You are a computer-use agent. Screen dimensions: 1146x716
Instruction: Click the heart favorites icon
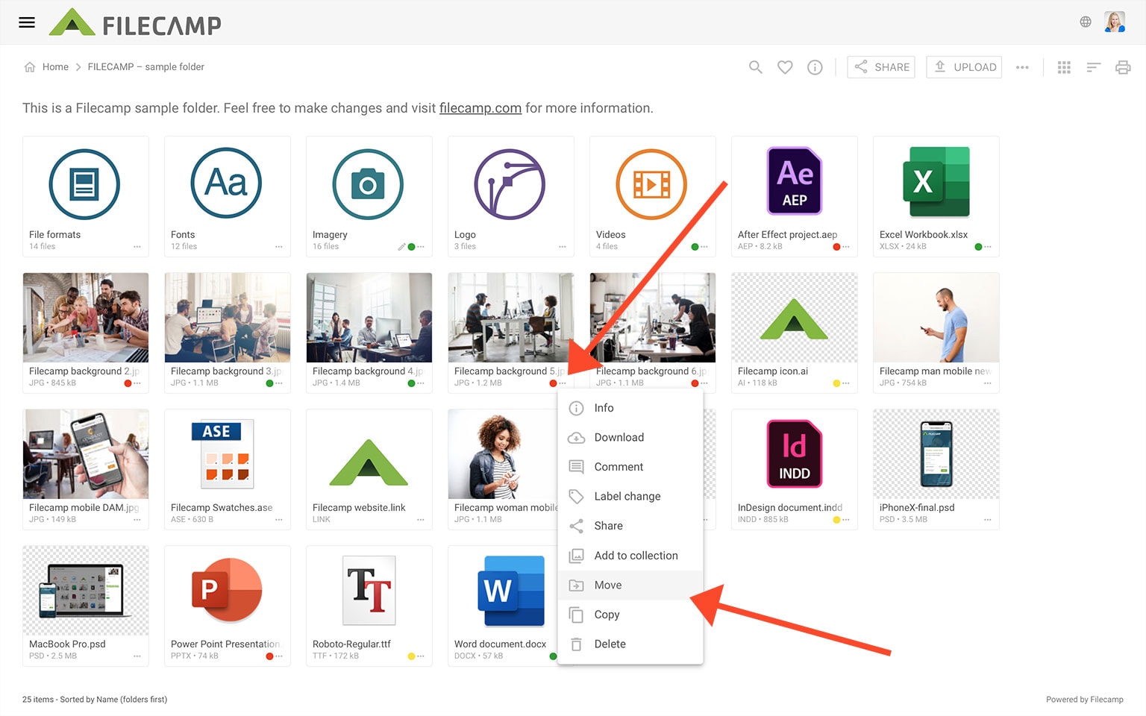(x=785, y=67)
